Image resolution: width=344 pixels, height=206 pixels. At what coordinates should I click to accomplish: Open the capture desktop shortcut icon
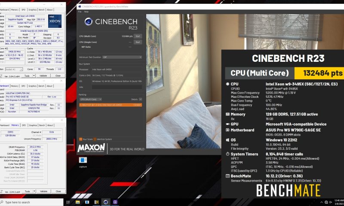83,160
